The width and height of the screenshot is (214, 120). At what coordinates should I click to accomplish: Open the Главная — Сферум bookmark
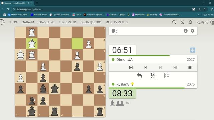point(116,15)
